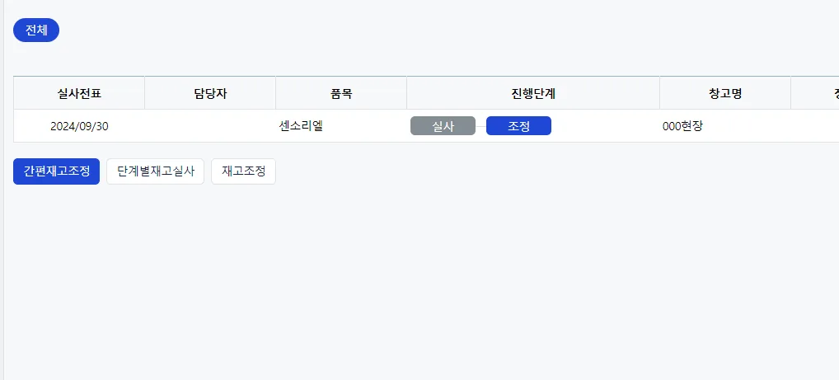Click the 창고명 column header

[725, 93]
